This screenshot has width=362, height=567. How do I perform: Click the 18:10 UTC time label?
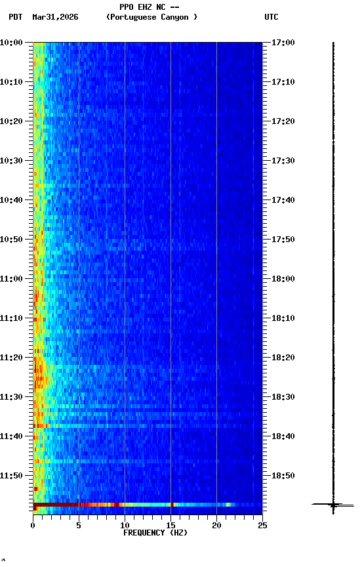[283, 318]
